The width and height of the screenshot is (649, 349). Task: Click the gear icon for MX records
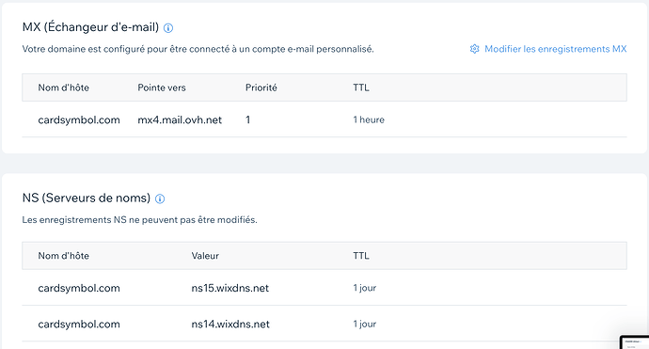tap(474, 49)
